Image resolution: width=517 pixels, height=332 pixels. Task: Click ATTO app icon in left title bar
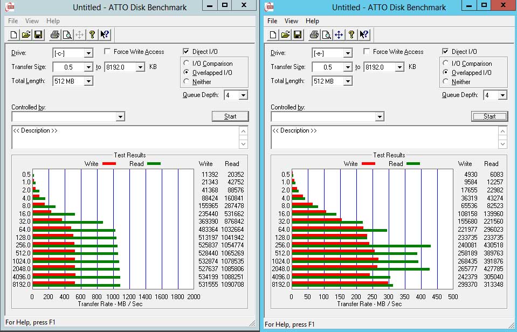click(11, 6)
